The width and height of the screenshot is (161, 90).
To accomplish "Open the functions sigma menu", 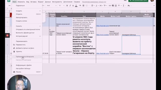I will [124, 5].
